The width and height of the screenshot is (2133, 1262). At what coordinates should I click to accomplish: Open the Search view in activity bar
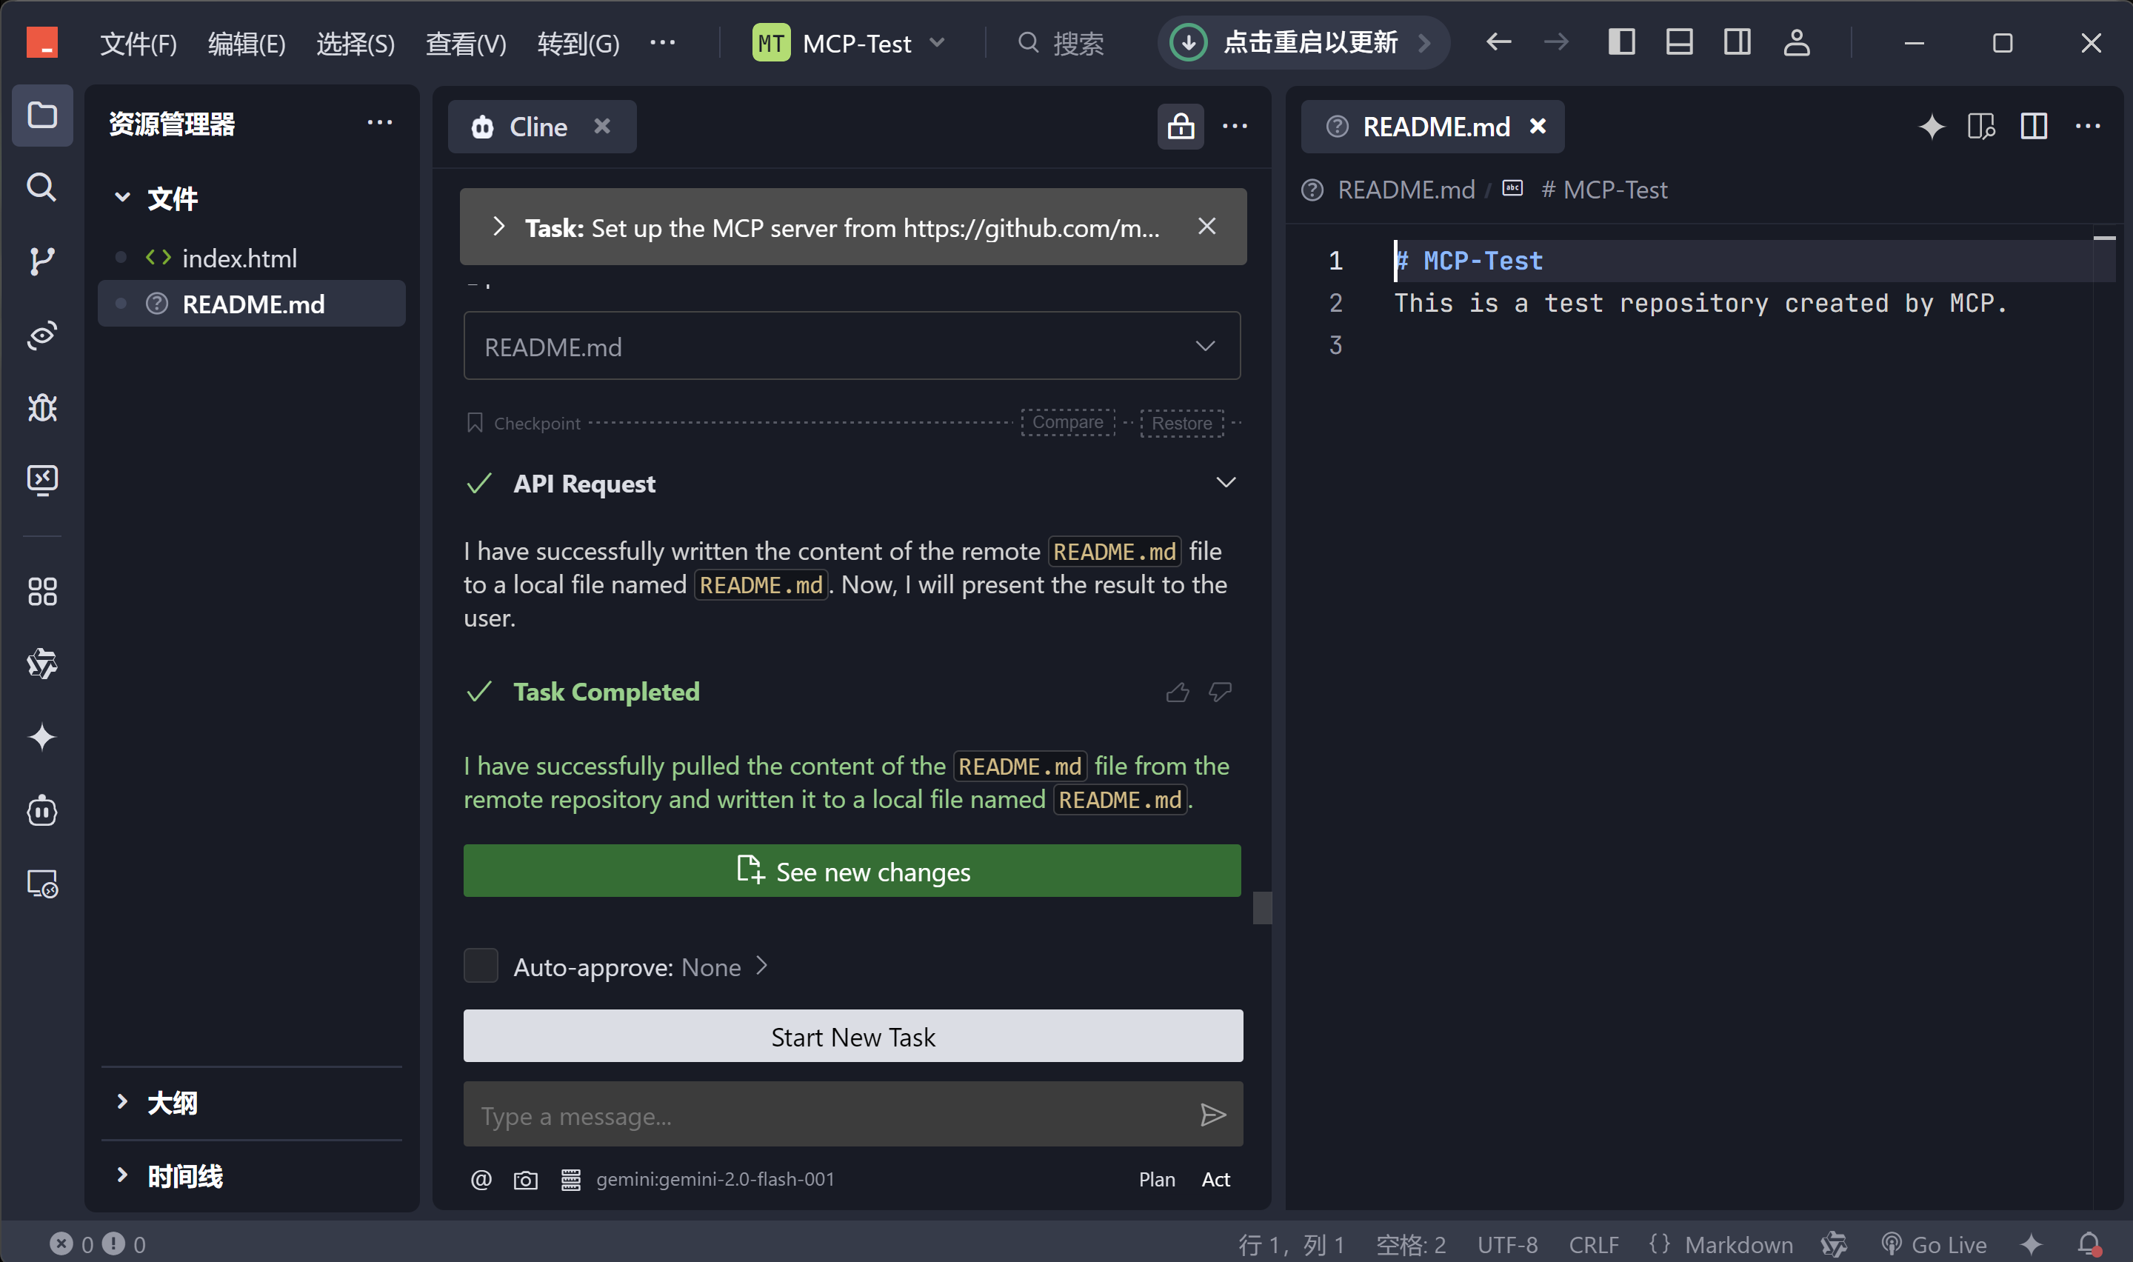pyautogui.click(x=41, y=187)
